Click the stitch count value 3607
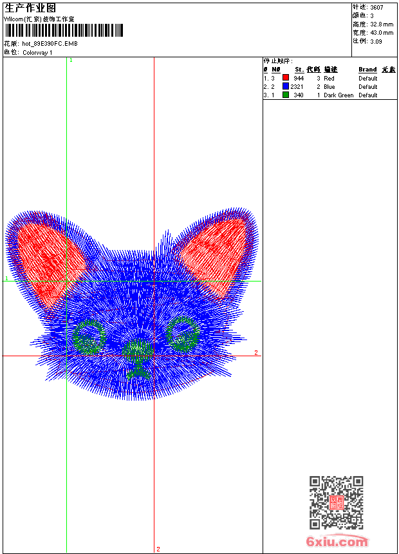This screenshot has width=399, height=554. click(376, 8)
